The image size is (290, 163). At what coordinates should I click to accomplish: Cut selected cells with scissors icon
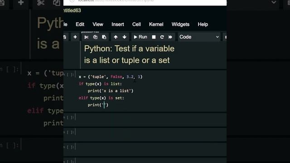87,37
